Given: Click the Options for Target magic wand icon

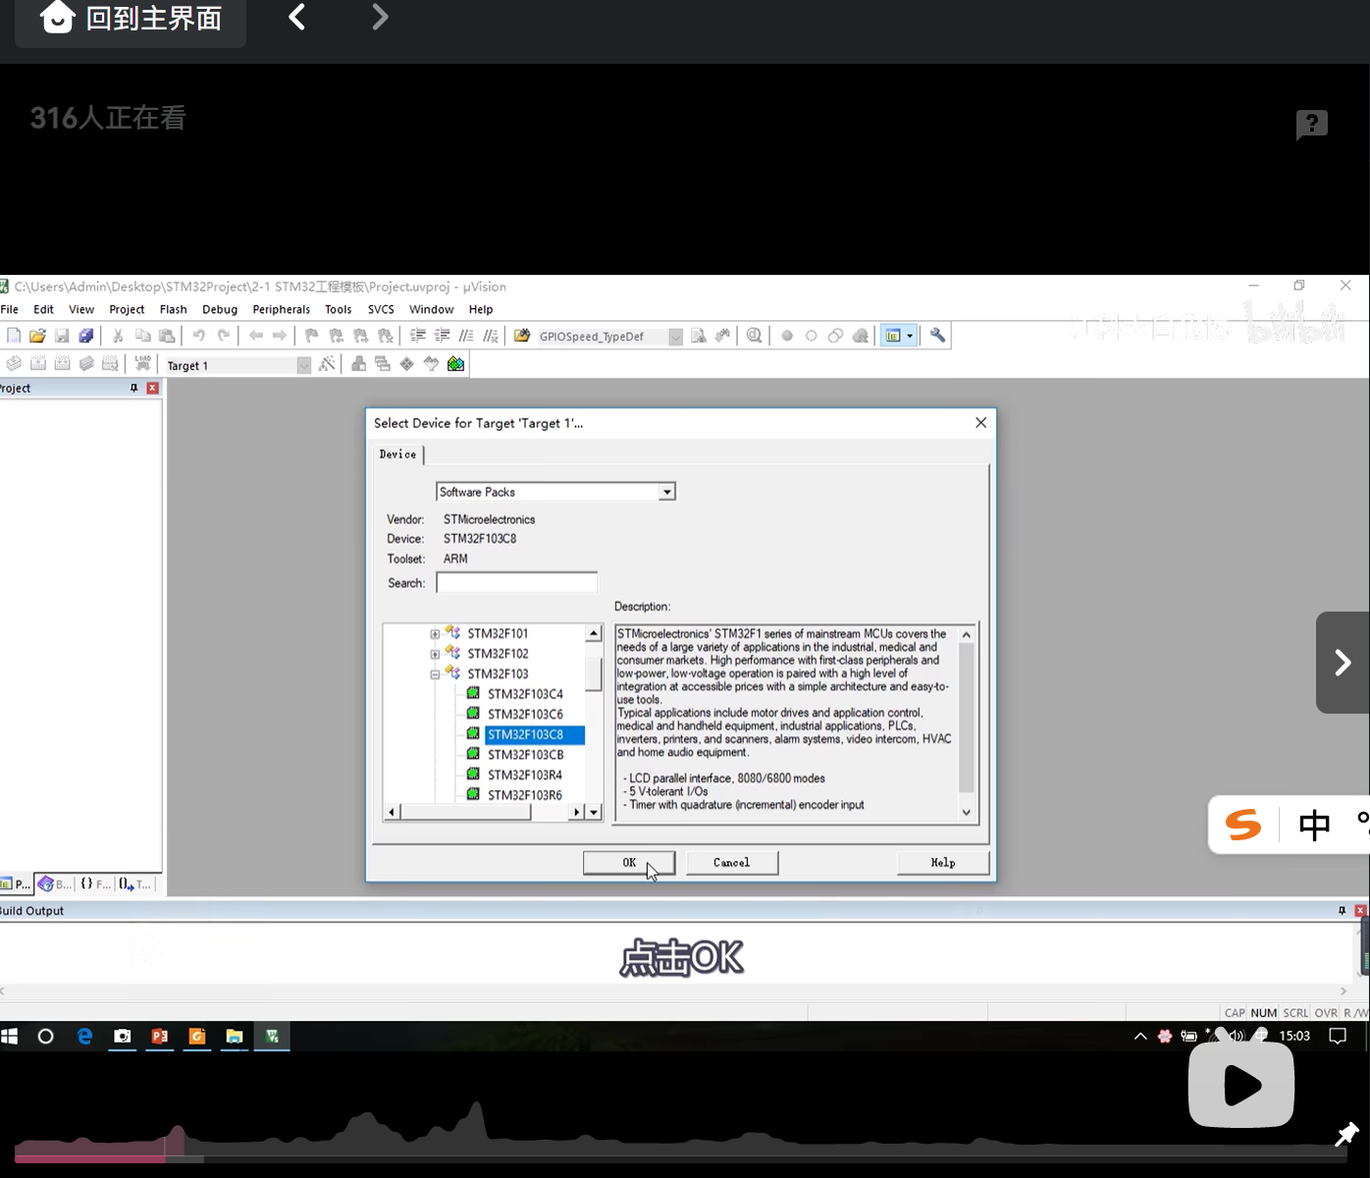Looking at the screenshot, I should click(328, 364).
